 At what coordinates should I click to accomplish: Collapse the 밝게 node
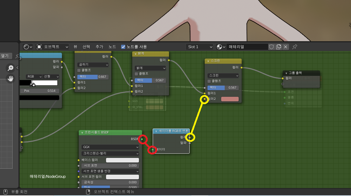[x=135, y=54]
